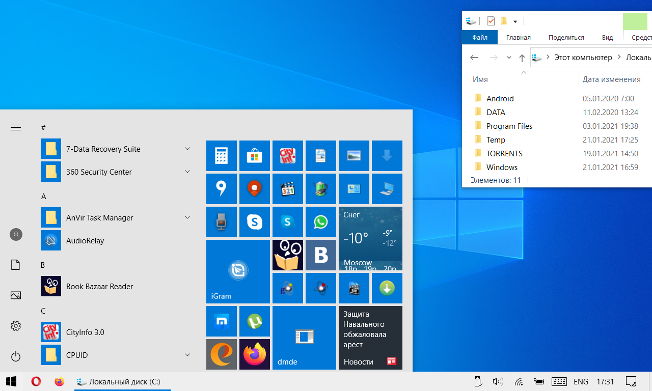Screen dimensions: 652x391
Task: Open the Calculator tile
Action: click(221, 156)
